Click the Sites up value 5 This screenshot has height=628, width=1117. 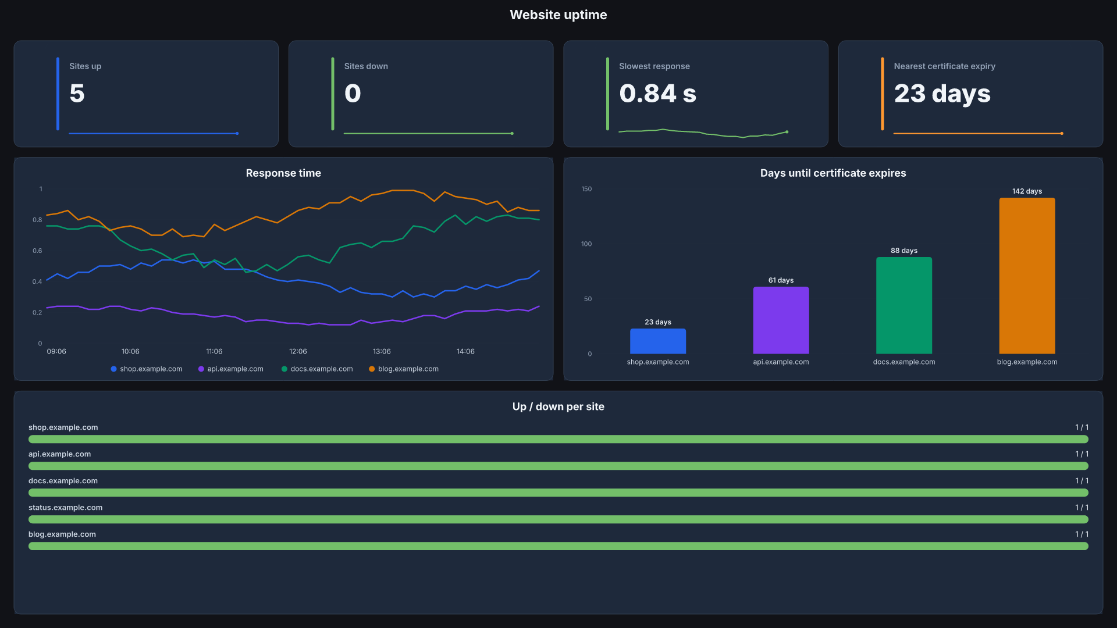[77, 94]
